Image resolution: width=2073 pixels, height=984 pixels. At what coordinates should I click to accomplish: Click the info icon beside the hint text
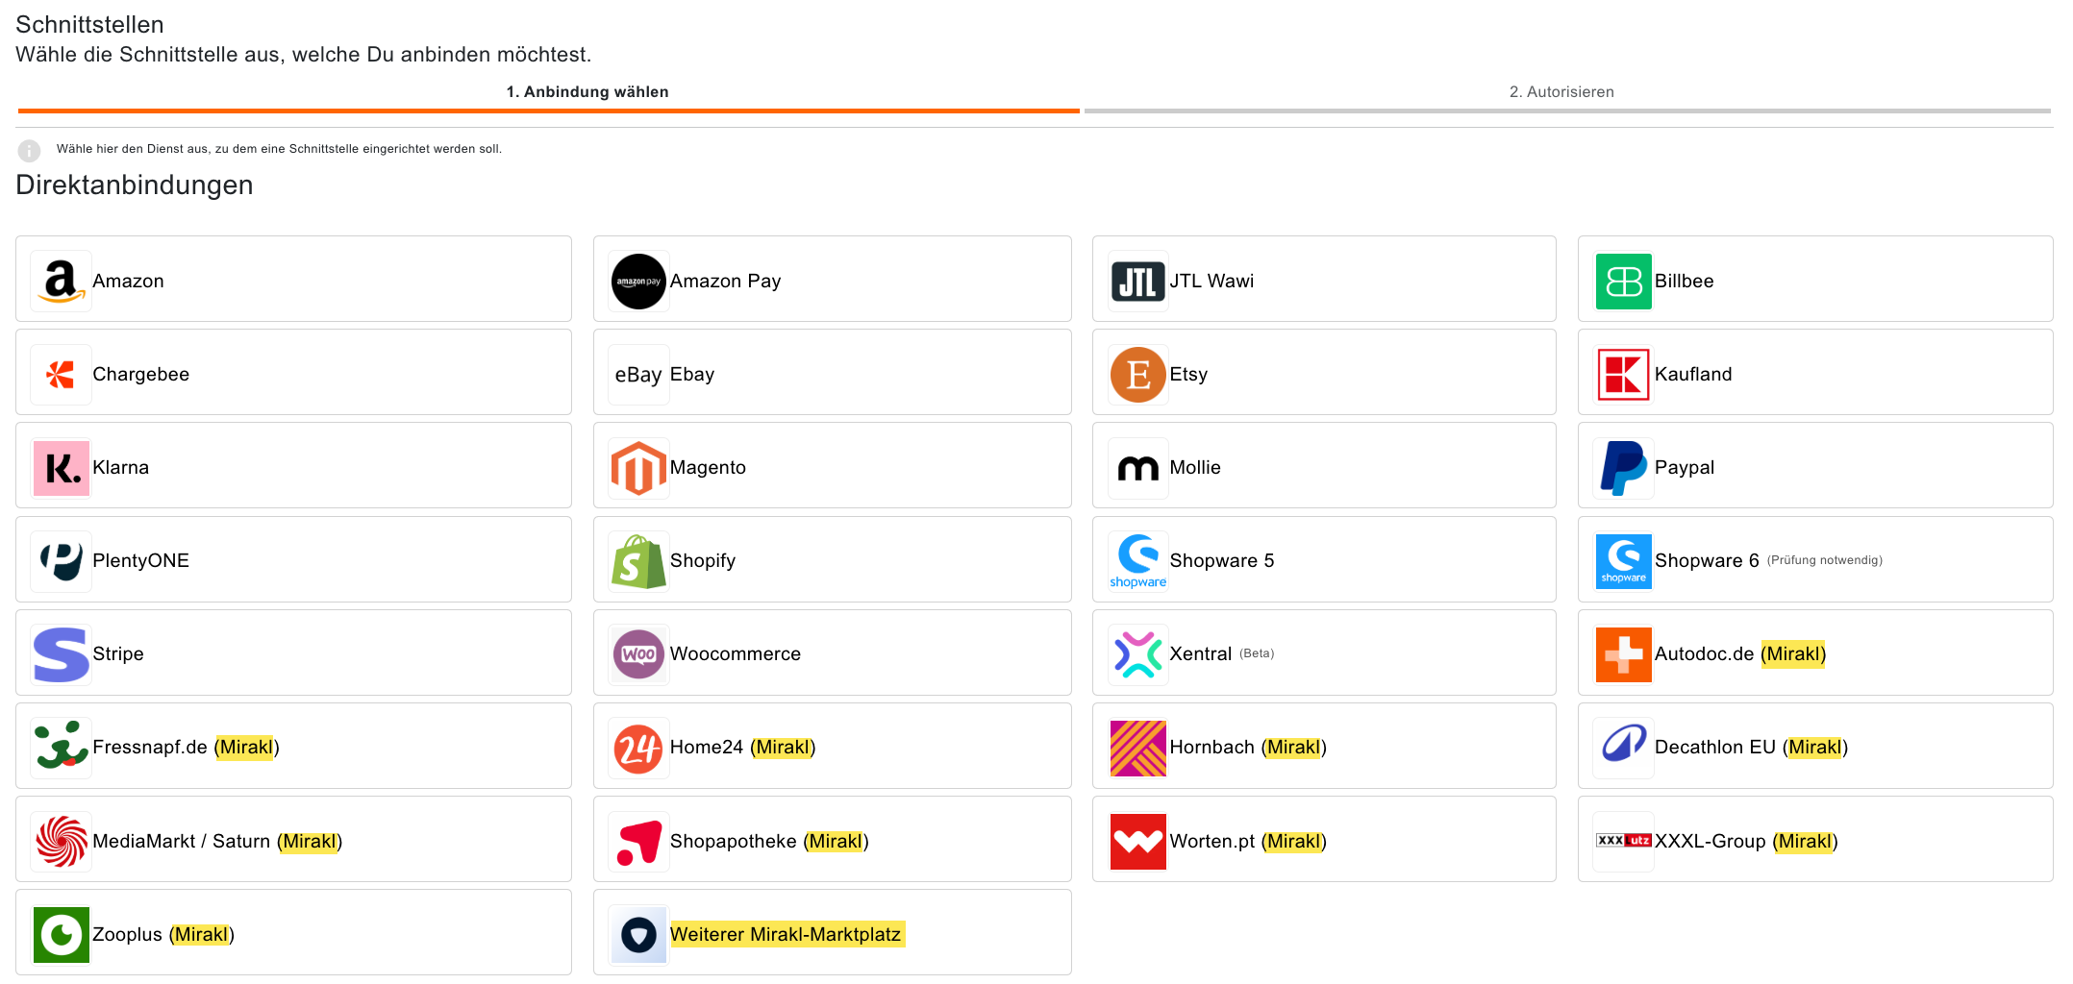tap(30, 150)
